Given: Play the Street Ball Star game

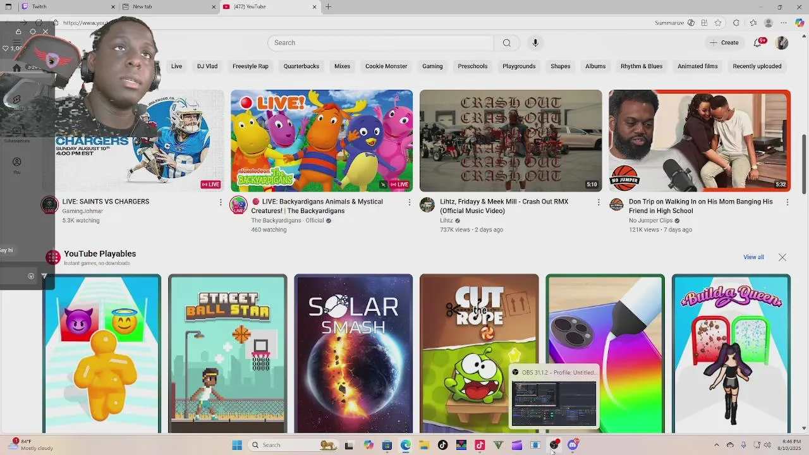Looking at the screenshot, I should [228, 354].
